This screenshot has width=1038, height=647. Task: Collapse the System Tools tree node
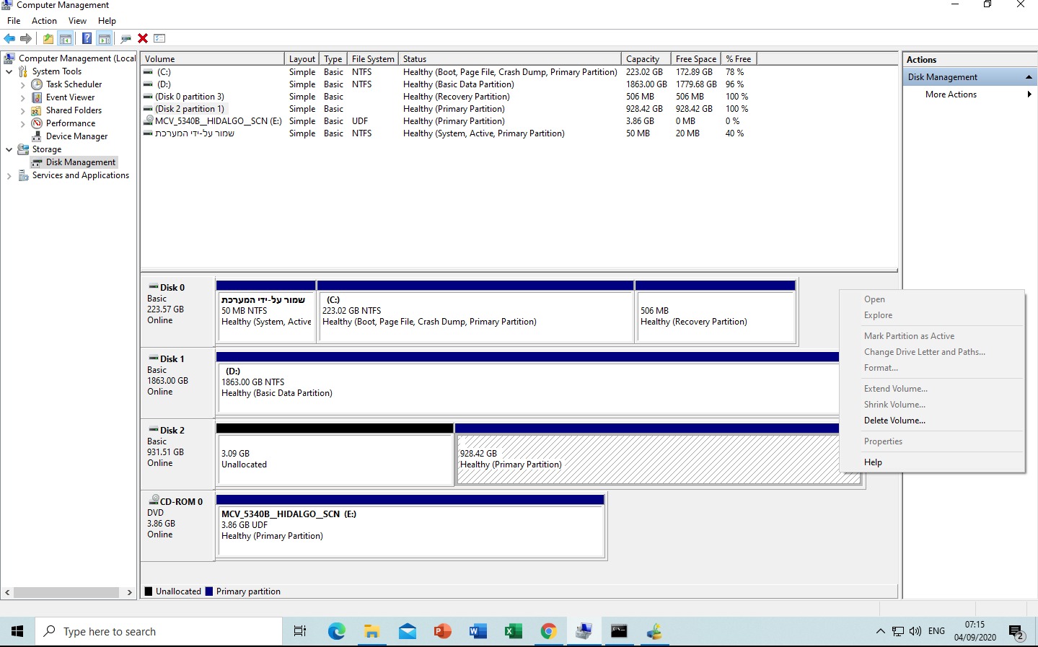(x=9, y=71)
